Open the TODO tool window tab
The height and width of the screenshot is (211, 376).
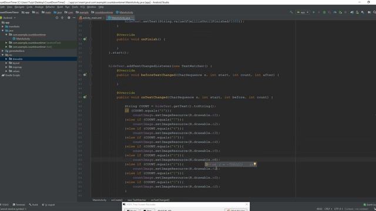pyautogui.click(x=5, y=205)
